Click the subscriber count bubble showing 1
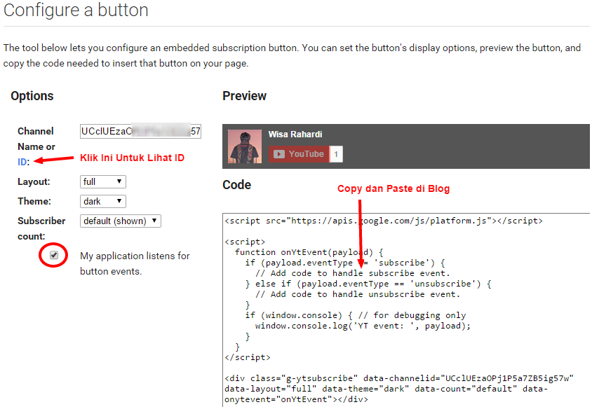 (336, 154)
